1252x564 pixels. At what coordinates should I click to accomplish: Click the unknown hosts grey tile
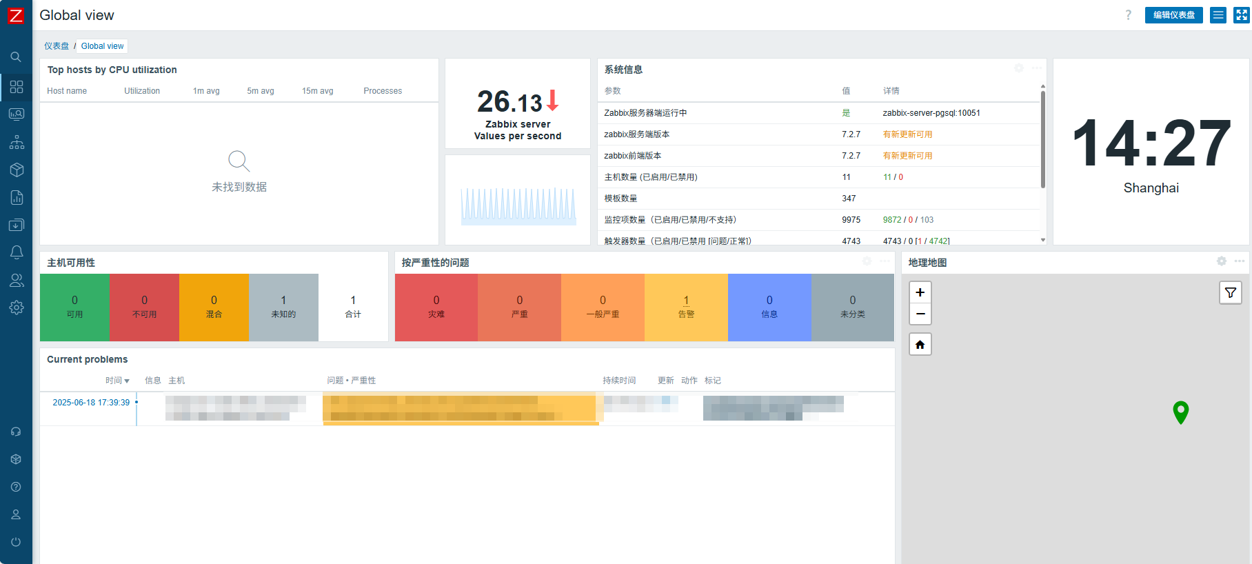click(283, 308)
